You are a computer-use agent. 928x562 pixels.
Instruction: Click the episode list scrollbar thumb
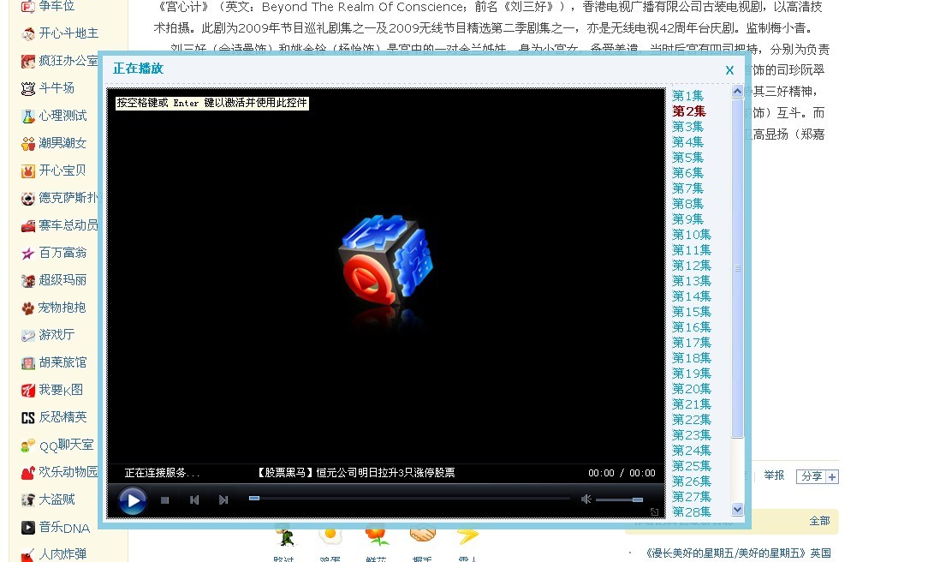tap(737, 267)
